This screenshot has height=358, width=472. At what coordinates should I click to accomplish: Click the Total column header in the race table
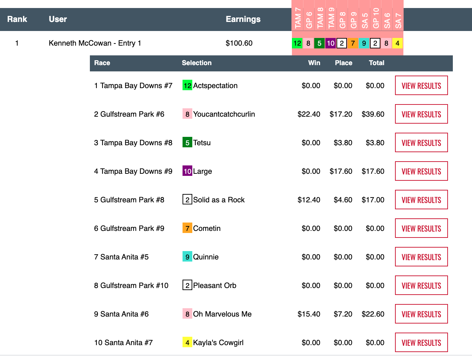click(x=376, y=63)
